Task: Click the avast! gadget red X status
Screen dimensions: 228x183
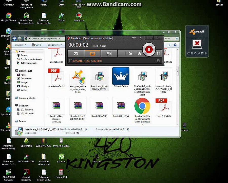Action: coord(197,43)
